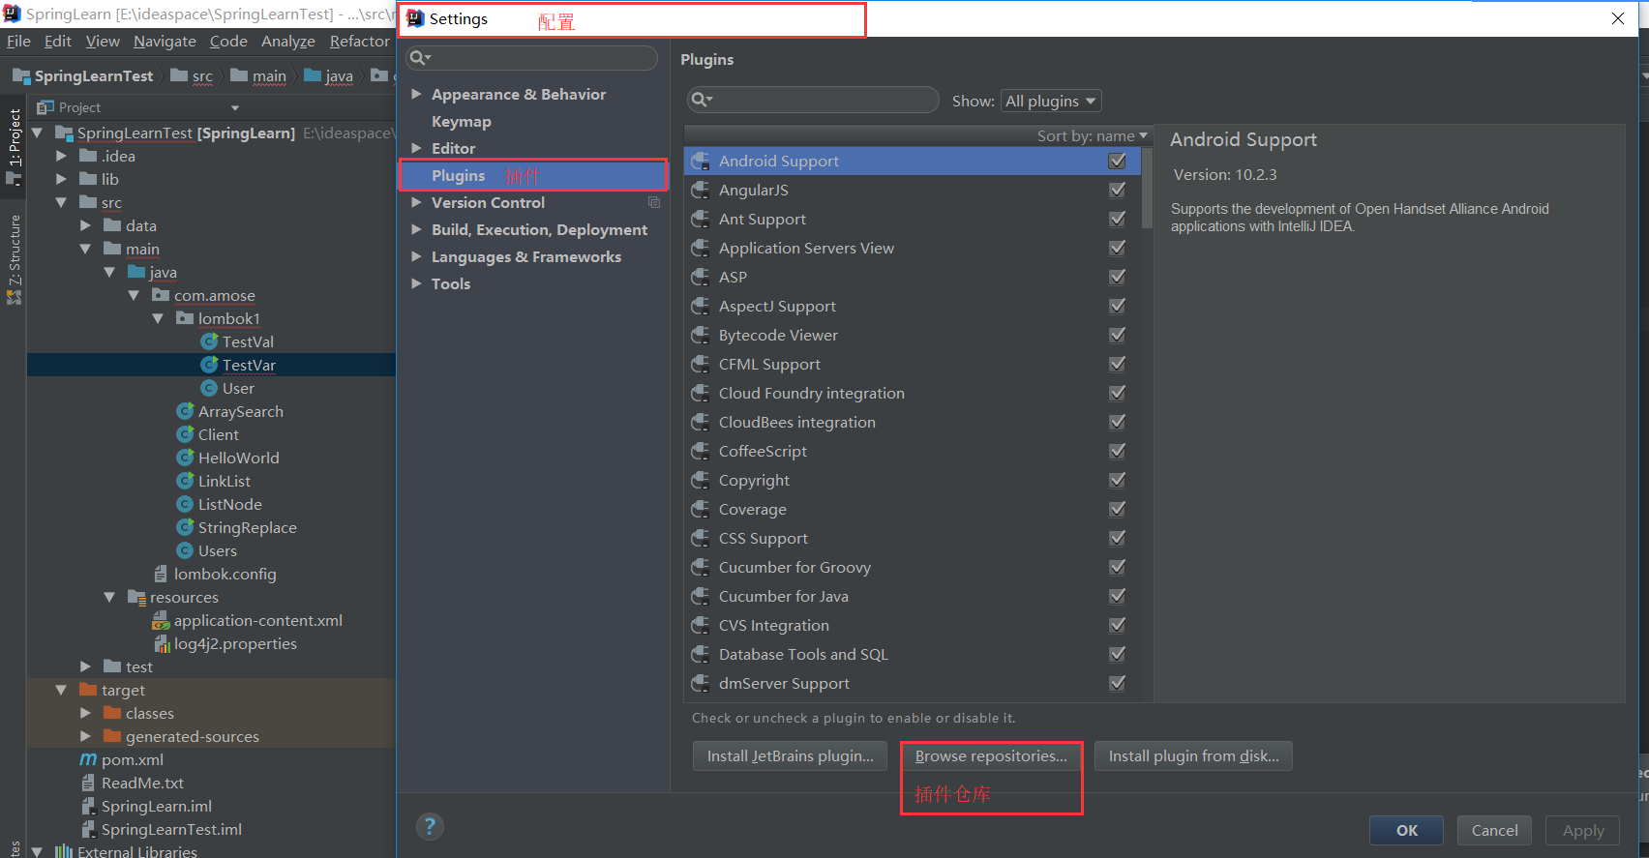Click the lombok1 package icon
This screenshot has height=858, width=1649.
(x=185, y=318)
